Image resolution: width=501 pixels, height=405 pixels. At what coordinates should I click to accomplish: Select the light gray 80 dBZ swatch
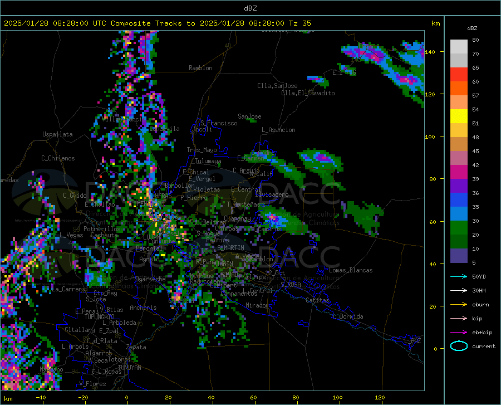459,47
